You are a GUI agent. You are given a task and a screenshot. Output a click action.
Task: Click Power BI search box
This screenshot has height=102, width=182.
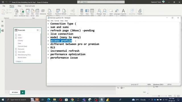coord(101,2)
